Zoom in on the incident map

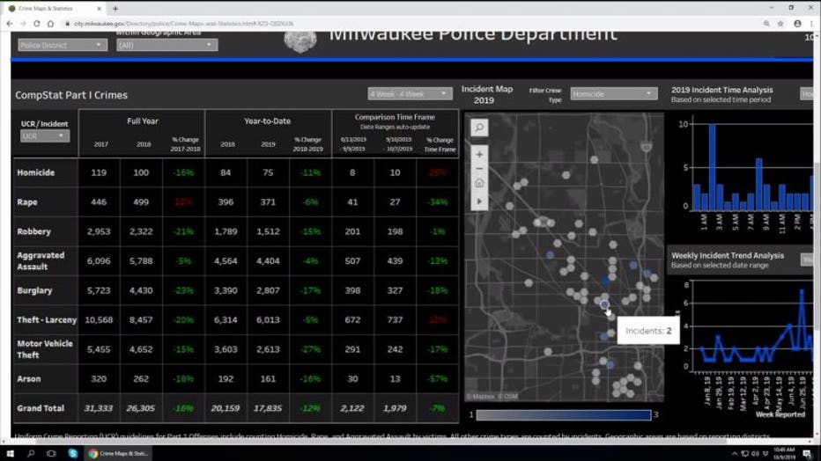(x=479, y=155)
